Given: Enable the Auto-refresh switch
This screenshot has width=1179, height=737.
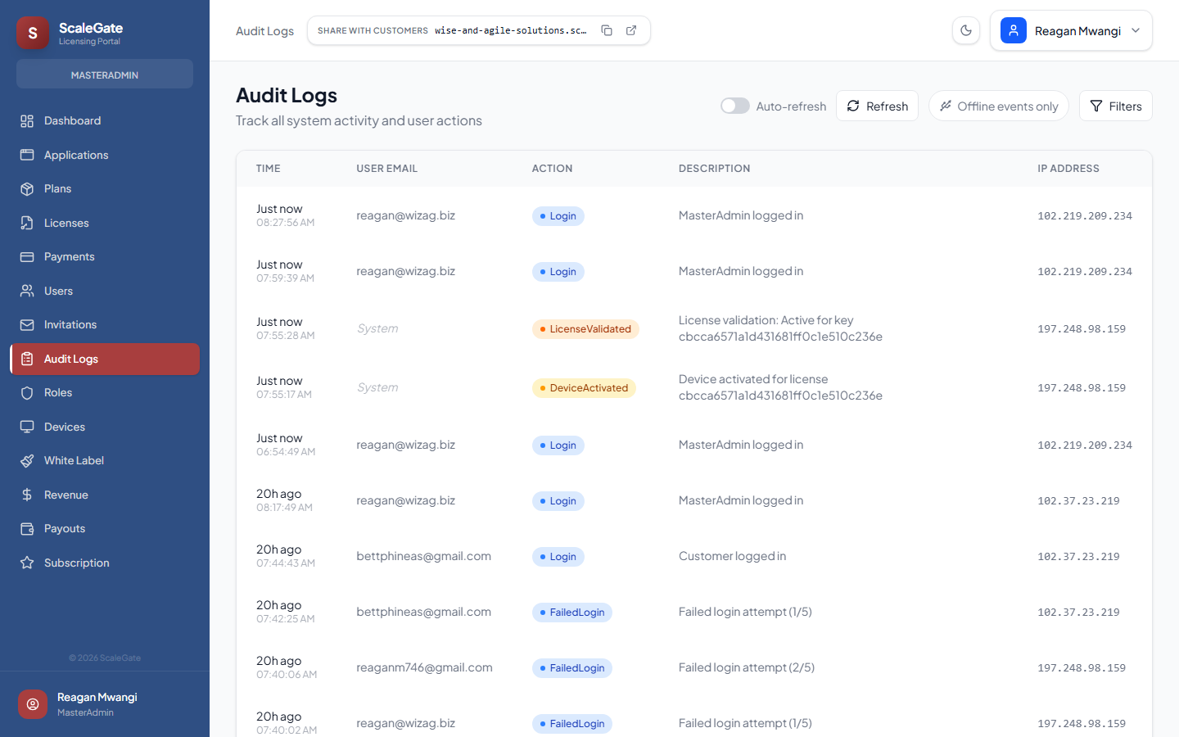Looking at the screenshot, I should pyautogui.click(x=735, y=106).
